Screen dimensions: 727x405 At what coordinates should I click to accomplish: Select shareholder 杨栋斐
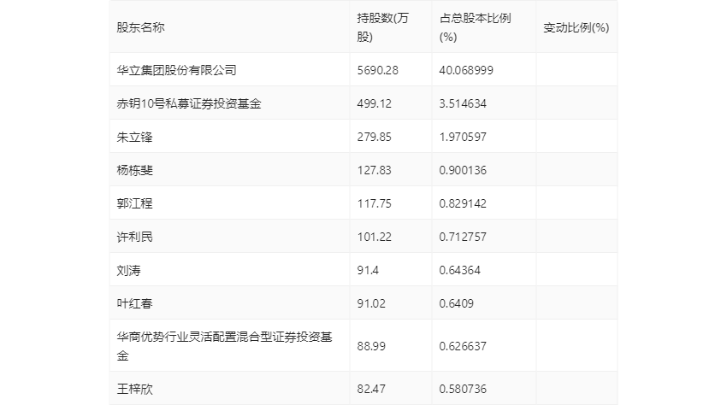click(134, 170)
